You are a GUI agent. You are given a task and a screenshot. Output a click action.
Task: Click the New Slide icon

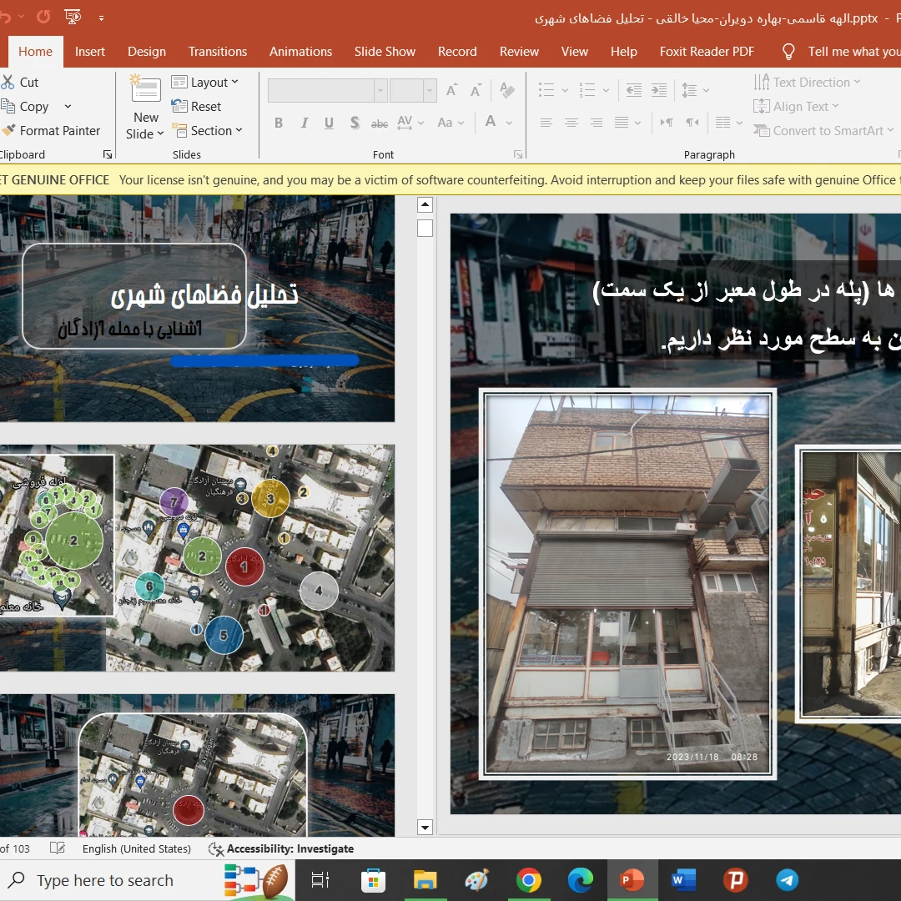[146, 89]
